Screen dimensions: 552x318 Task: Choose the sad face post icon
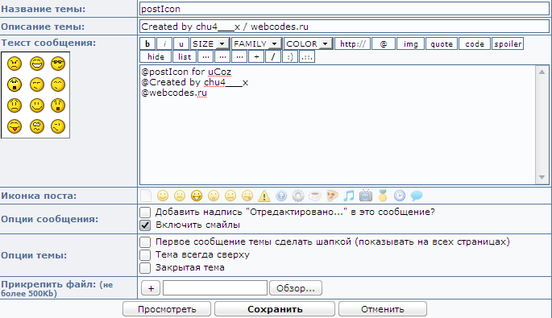180,196
